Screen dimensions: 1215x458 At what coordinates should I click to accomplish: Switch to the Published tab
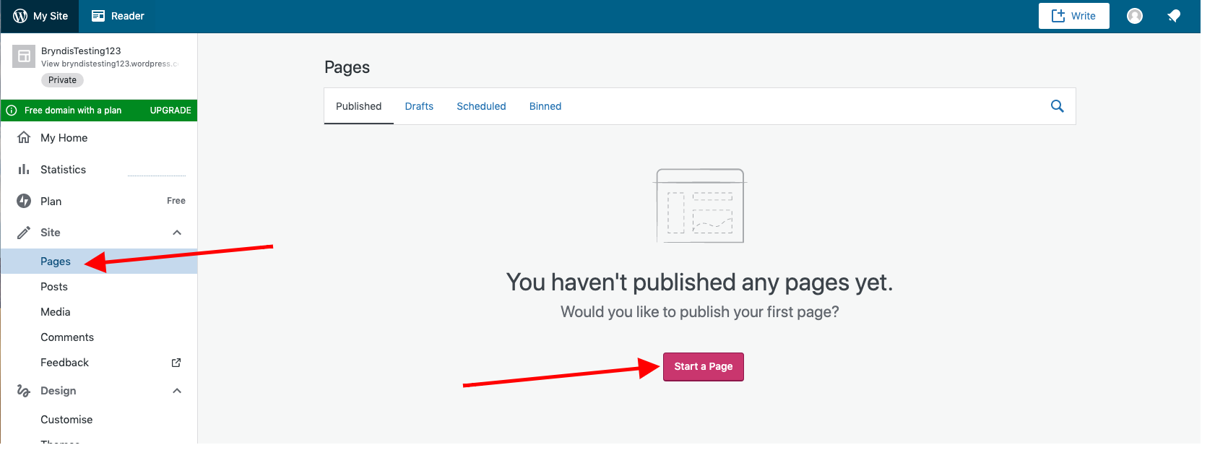click(x=359, y=106)
